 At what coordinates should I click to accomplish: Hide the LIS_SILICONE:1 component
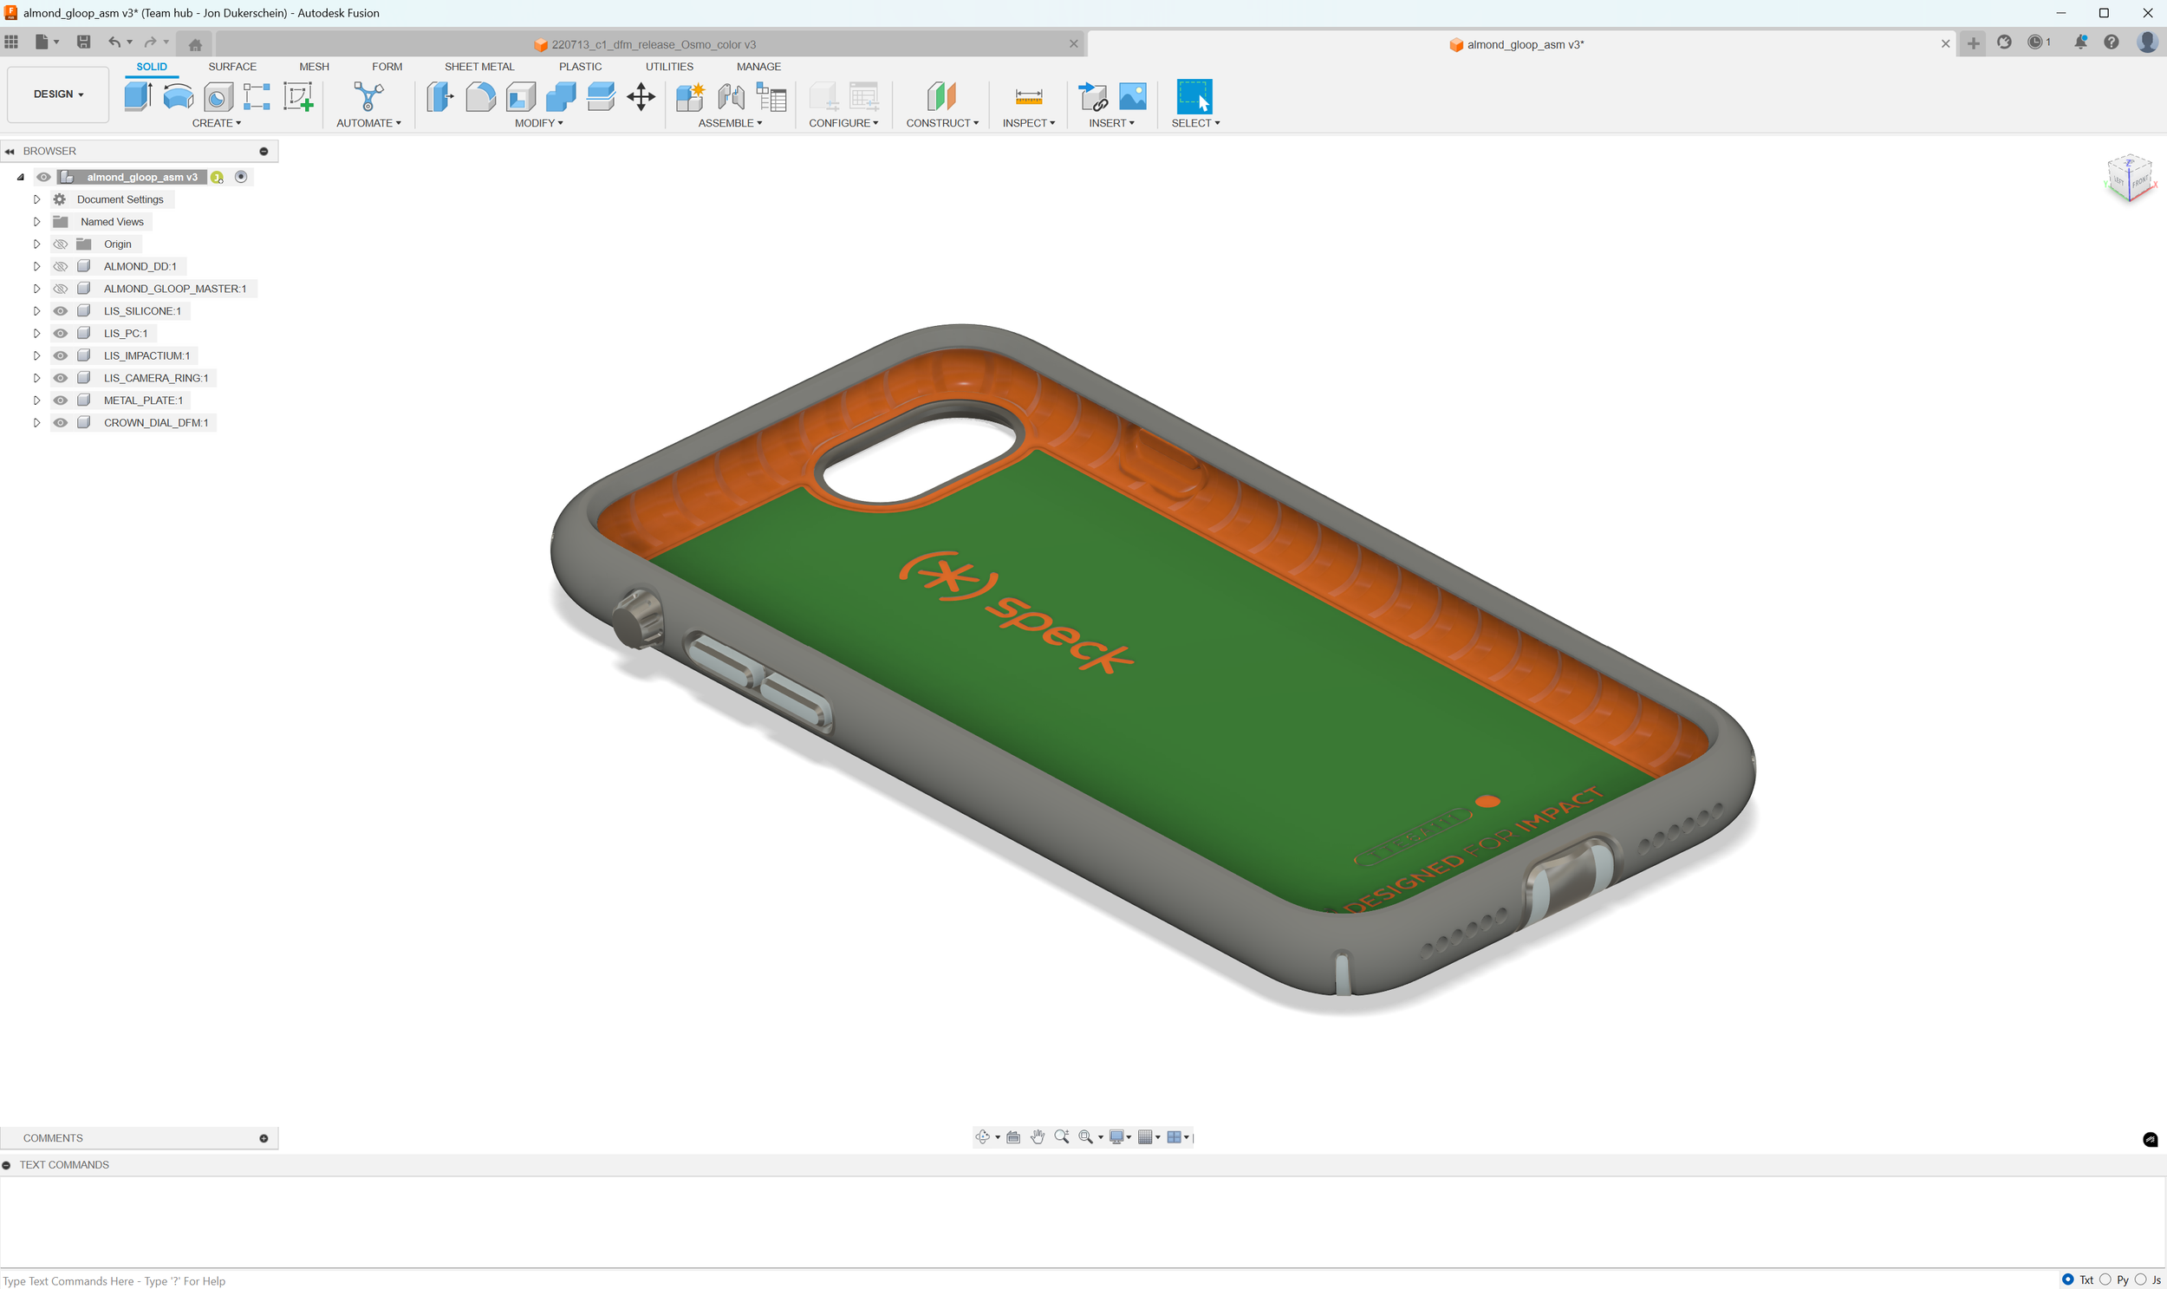(x=60, y=311)
